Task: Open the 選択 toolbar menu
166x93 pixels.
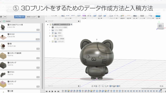Action: pyautogui.click(x=158, y=18)
